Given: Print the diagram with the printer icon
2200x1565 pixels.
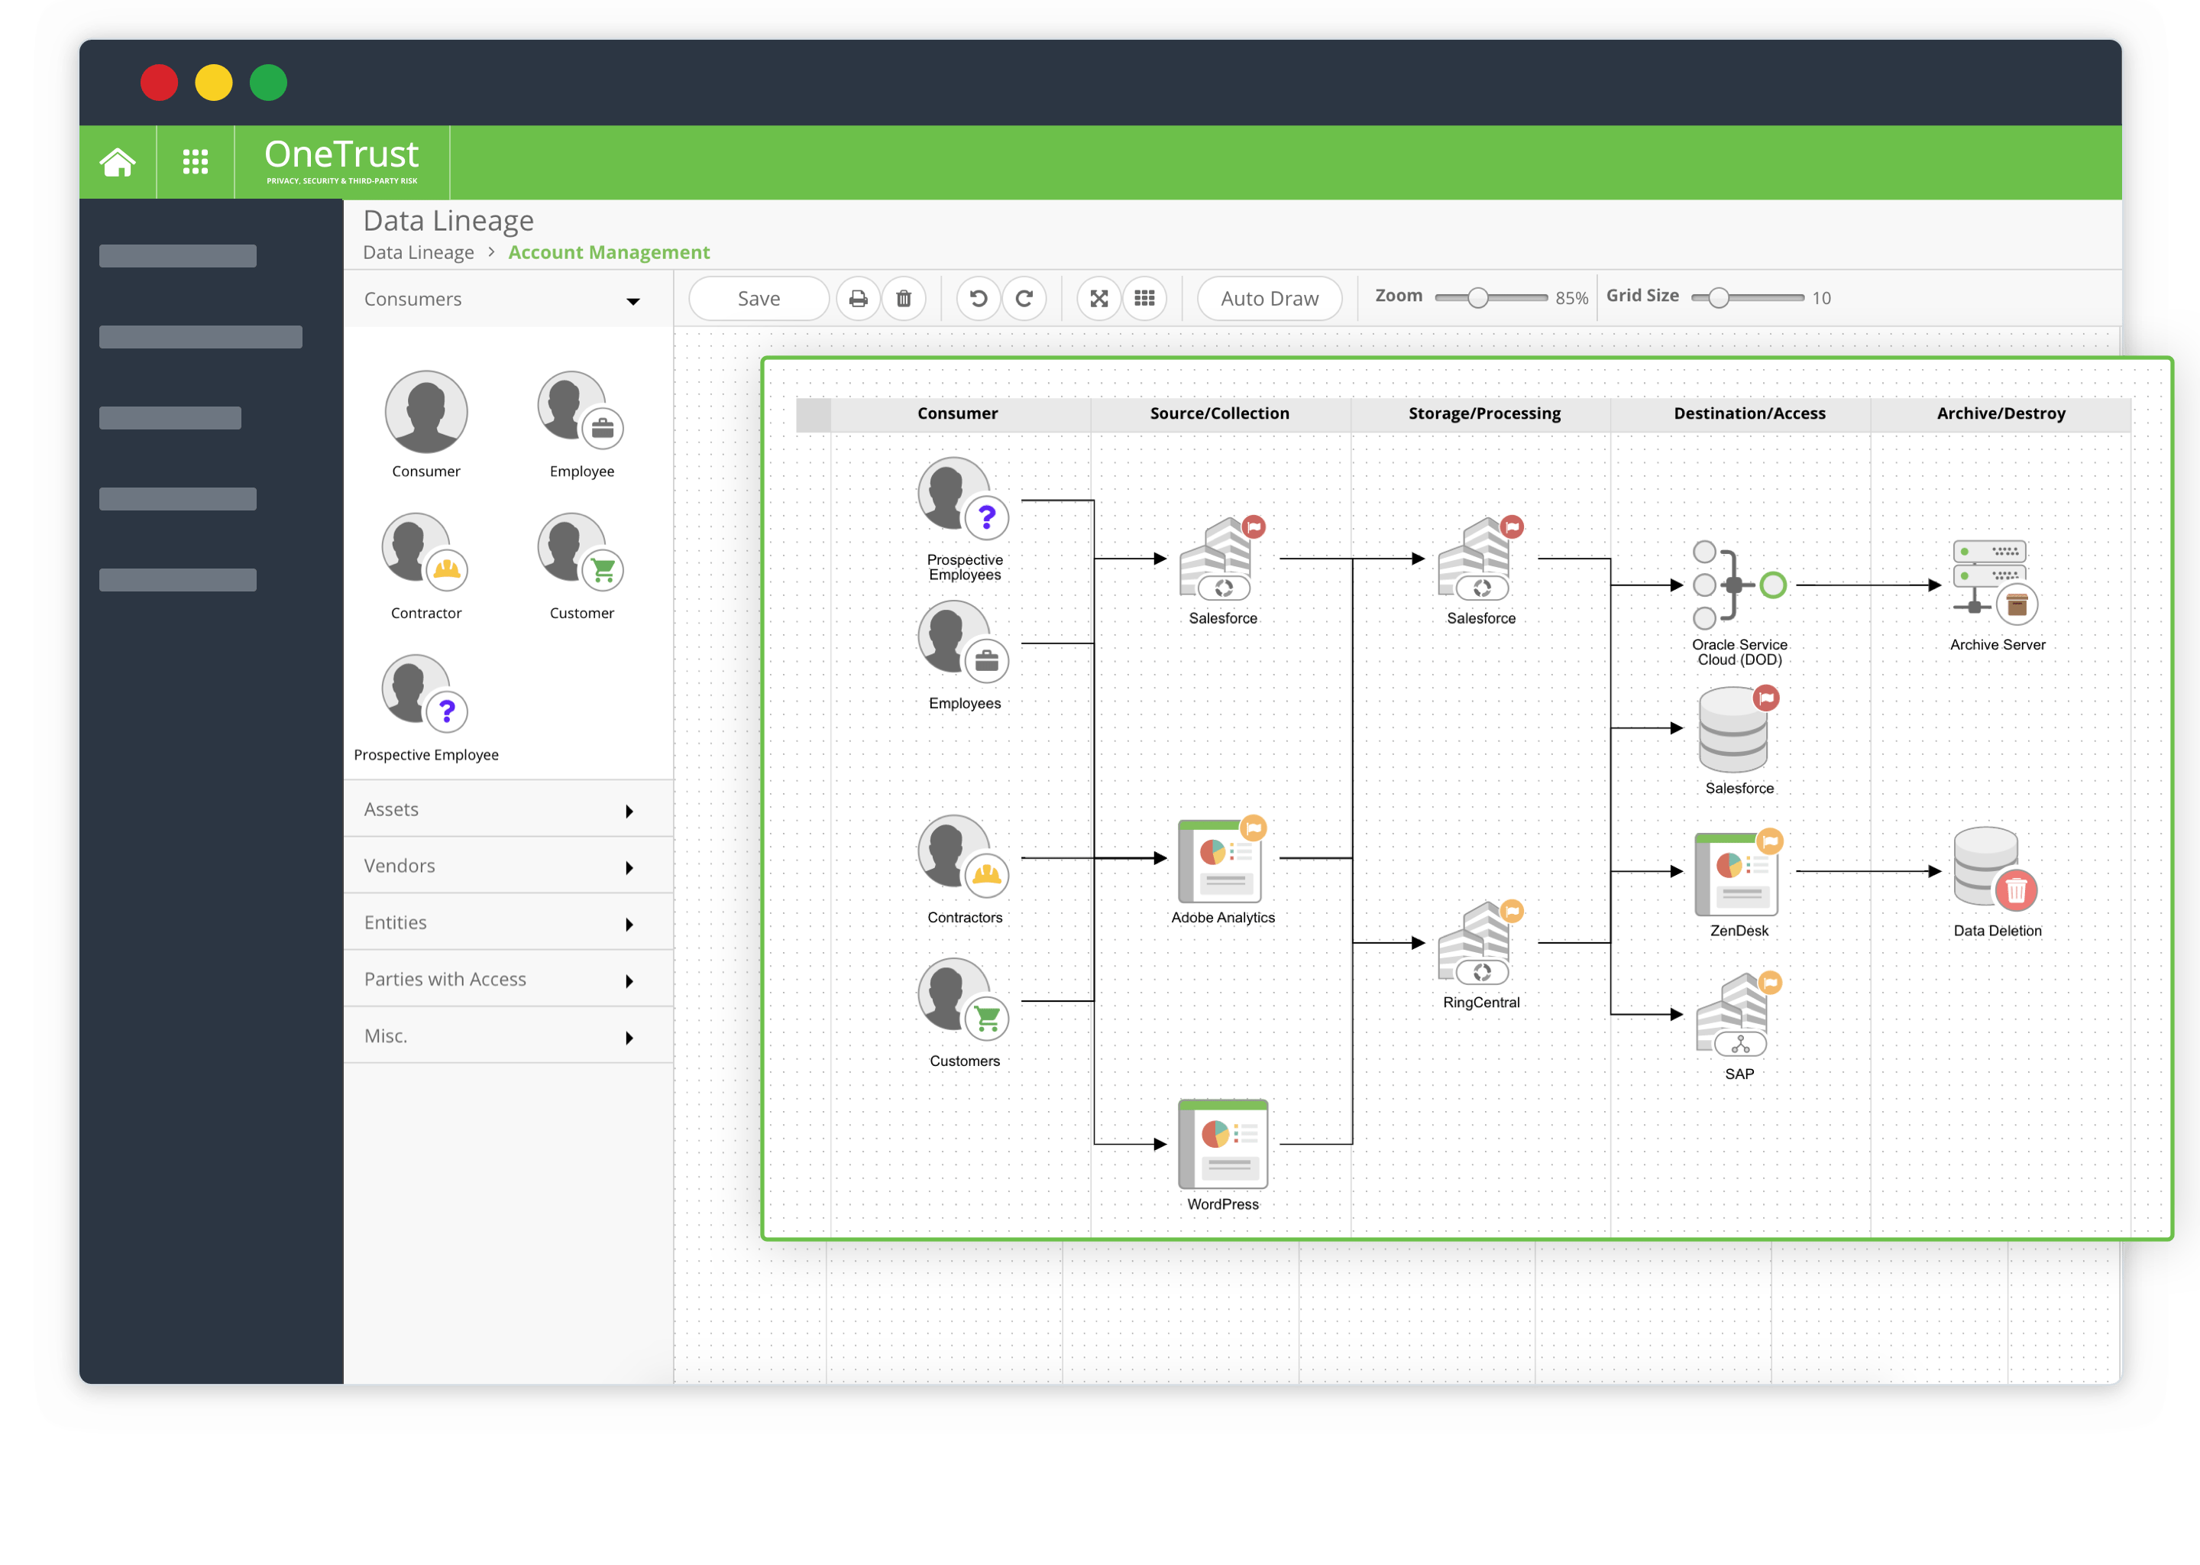Looking at the screenshot, I should click(857, 299).
